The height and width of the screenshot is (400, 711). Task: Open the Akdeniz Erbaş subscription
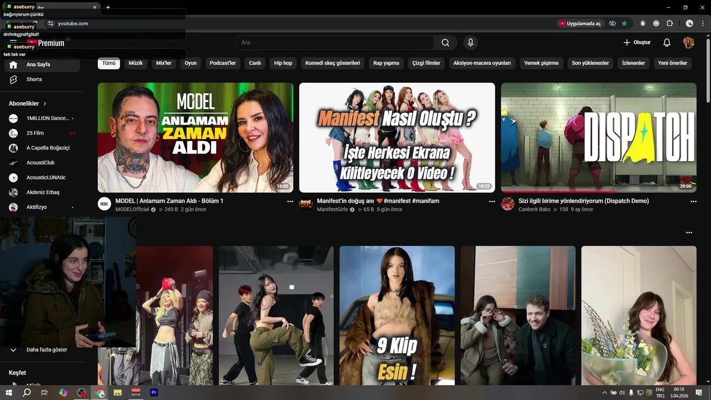pos(42,192)
